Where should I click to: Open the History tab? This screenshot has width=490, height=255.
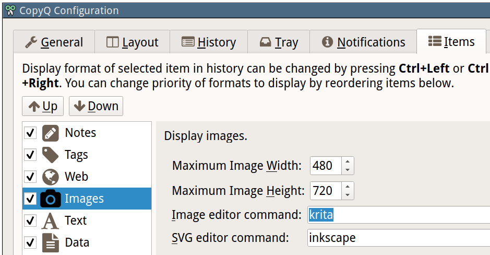pos(209,42)
